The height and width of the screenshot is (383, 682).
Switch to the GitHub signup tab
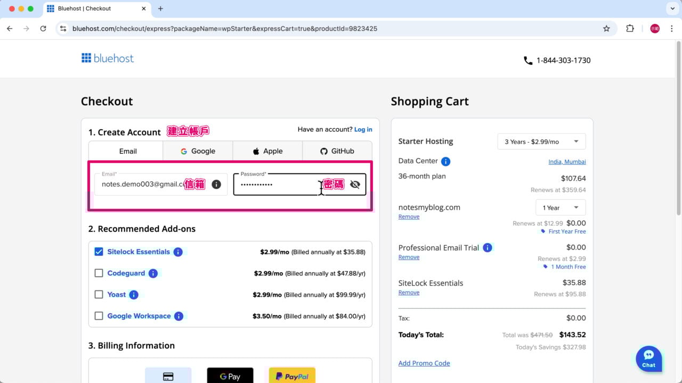coord(337,151)
